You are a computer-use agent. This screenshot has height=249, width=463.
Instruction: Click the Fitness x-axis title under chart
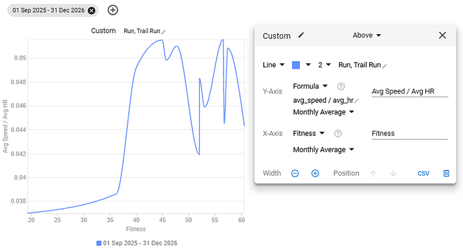136,229
